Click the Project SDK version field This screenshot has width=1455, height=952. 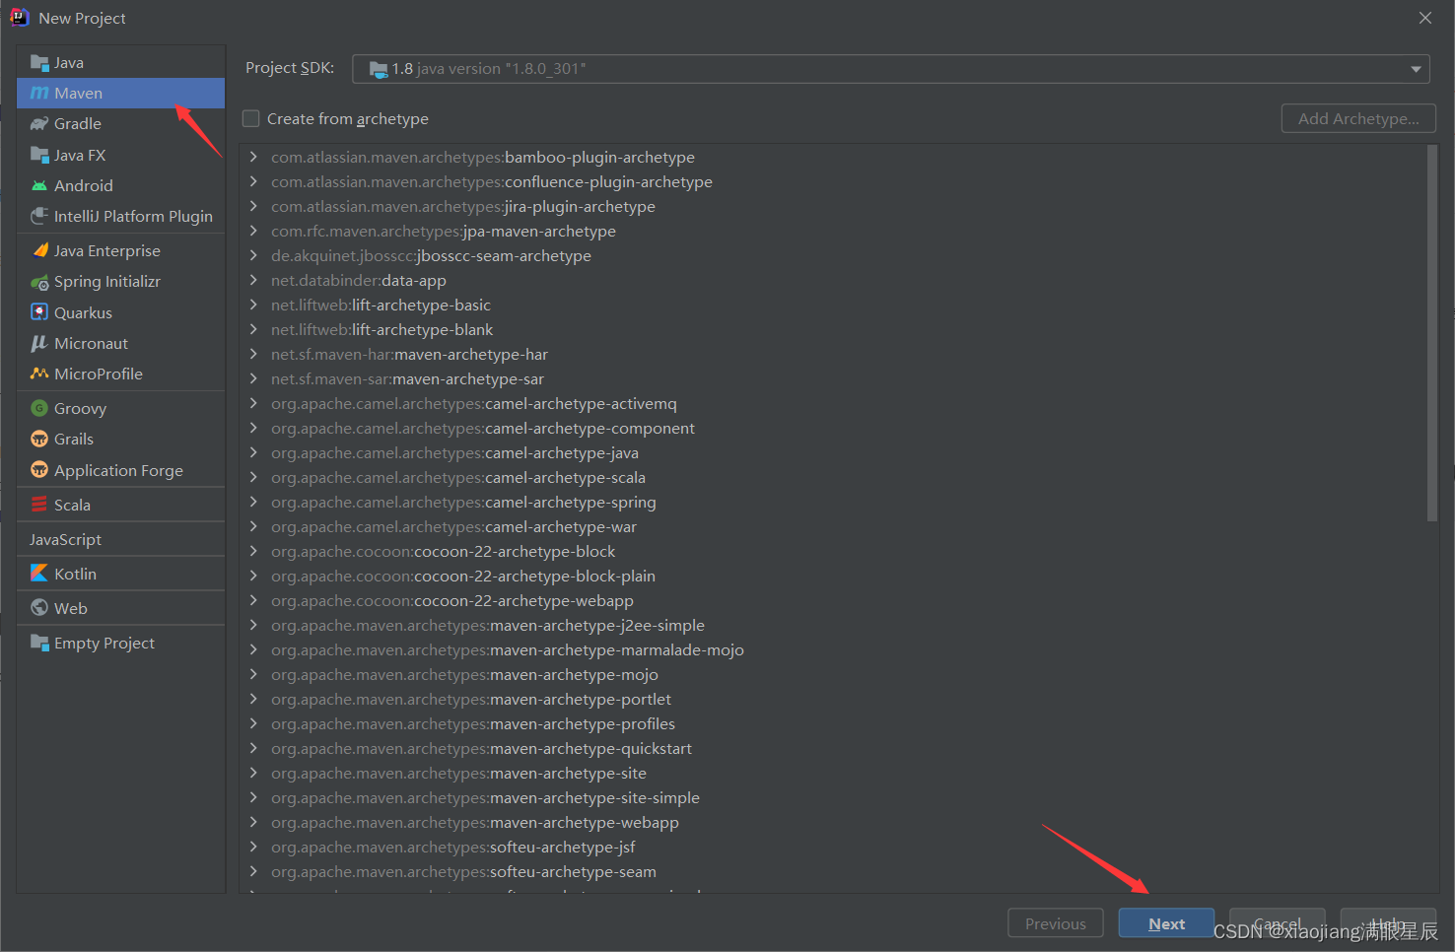pos(891,69)
